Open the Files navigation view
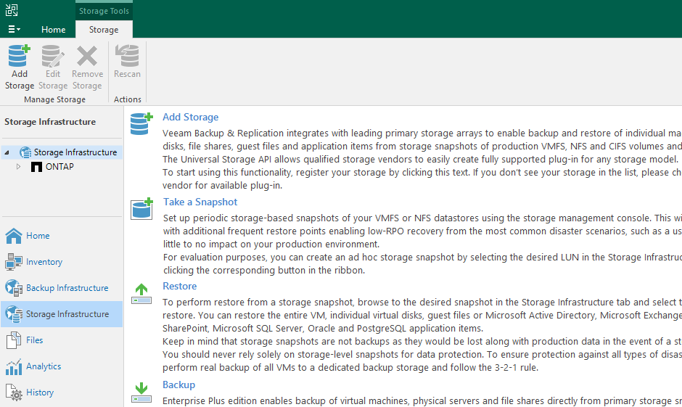The image size is (682, 407). click(x=62, y=340)
